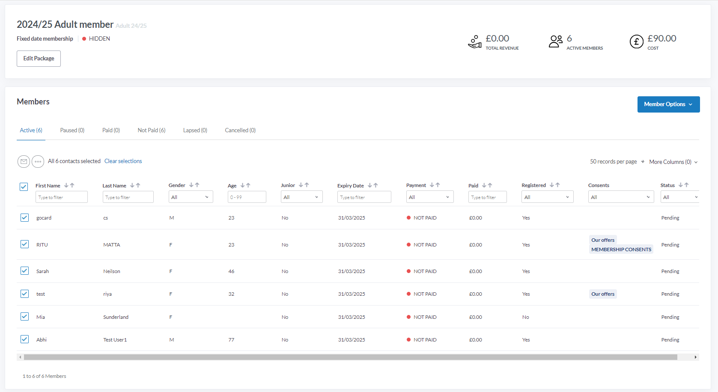Click the First Name filter field
The image size is (718, 392).
coord(62,197)
